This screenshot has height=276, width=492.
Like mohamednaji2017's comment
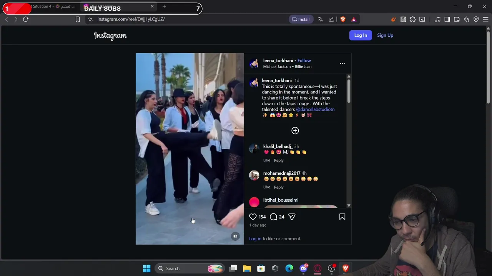coord(267,187)
